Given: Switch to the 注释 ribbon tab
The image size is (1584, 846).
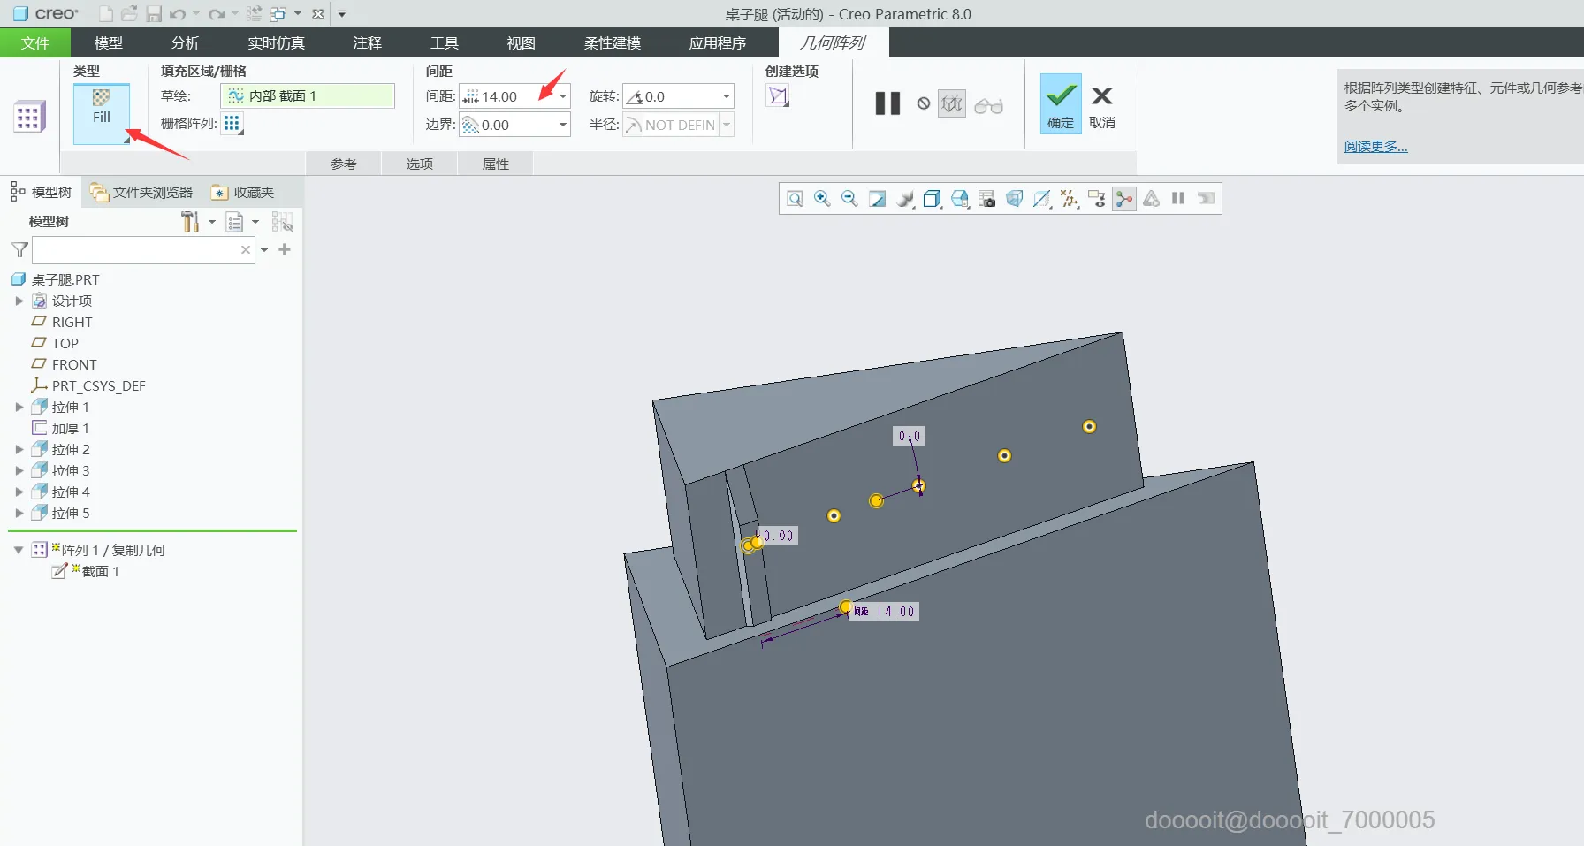Looking at the screenshot, I should coord(368,42).
